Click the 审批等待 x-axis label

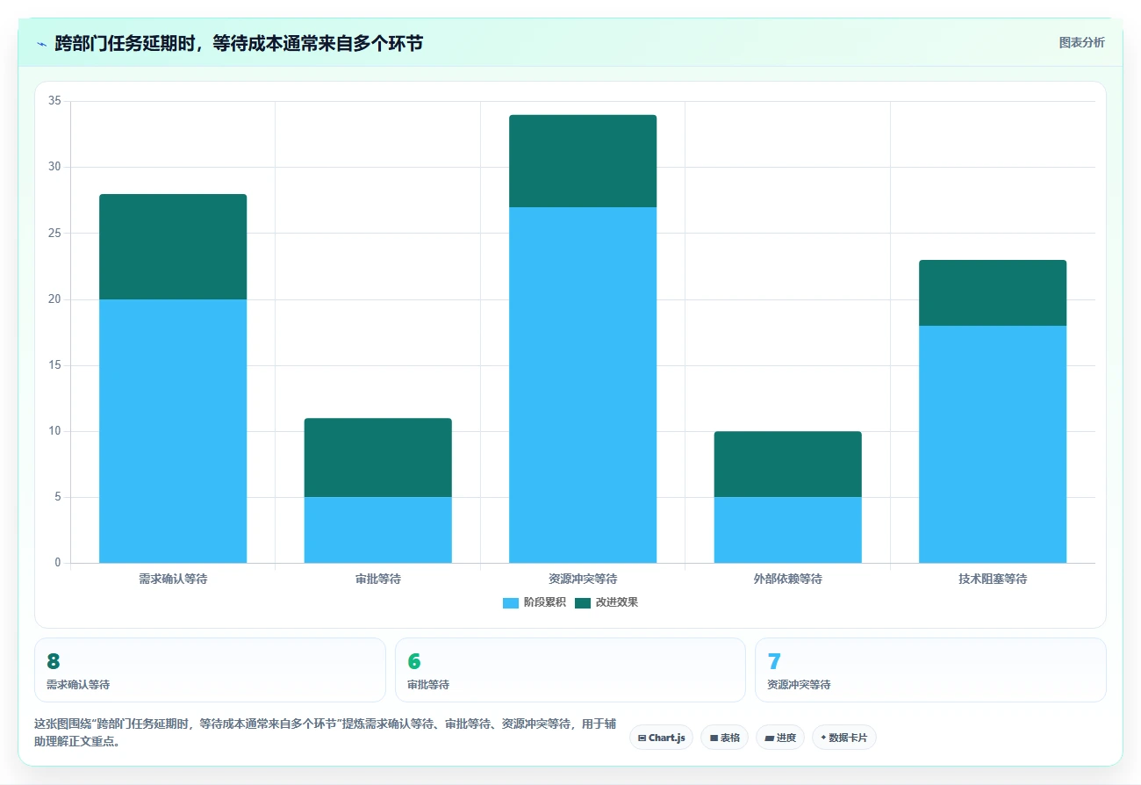pyautogui.click(x=377, y=580)
